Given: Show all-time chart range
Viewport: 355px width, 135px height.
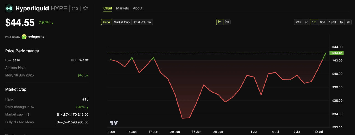Looking at the screenshot, I should (348, 22).
